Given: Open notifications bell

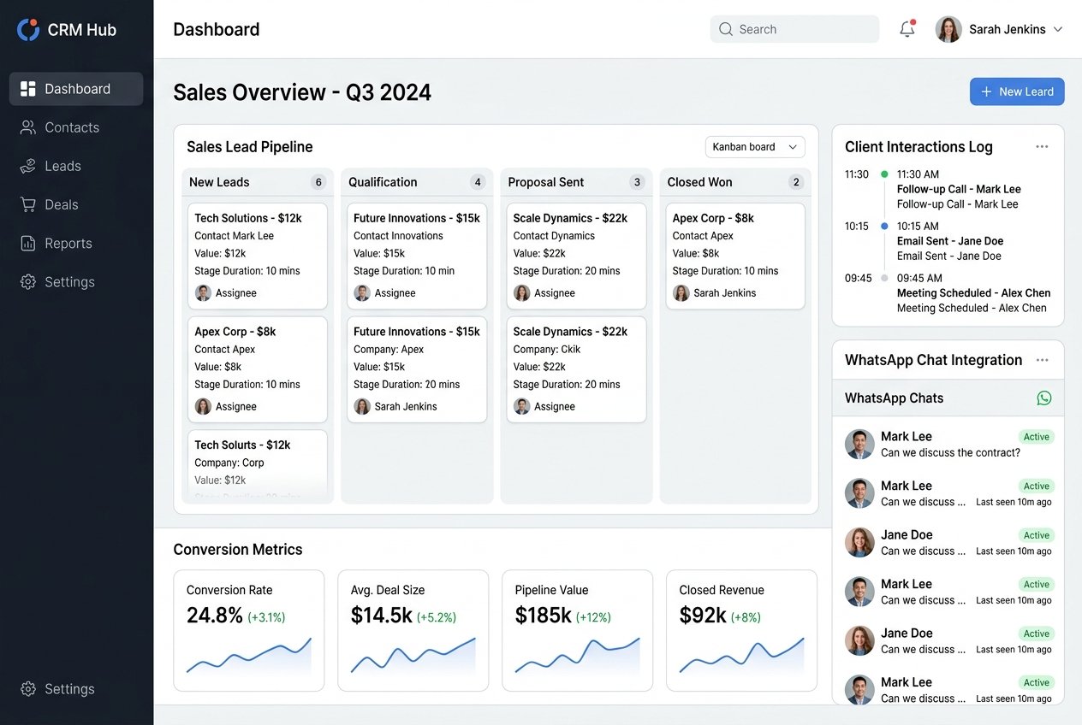Looking at the screenshot, I should [907, 29].
